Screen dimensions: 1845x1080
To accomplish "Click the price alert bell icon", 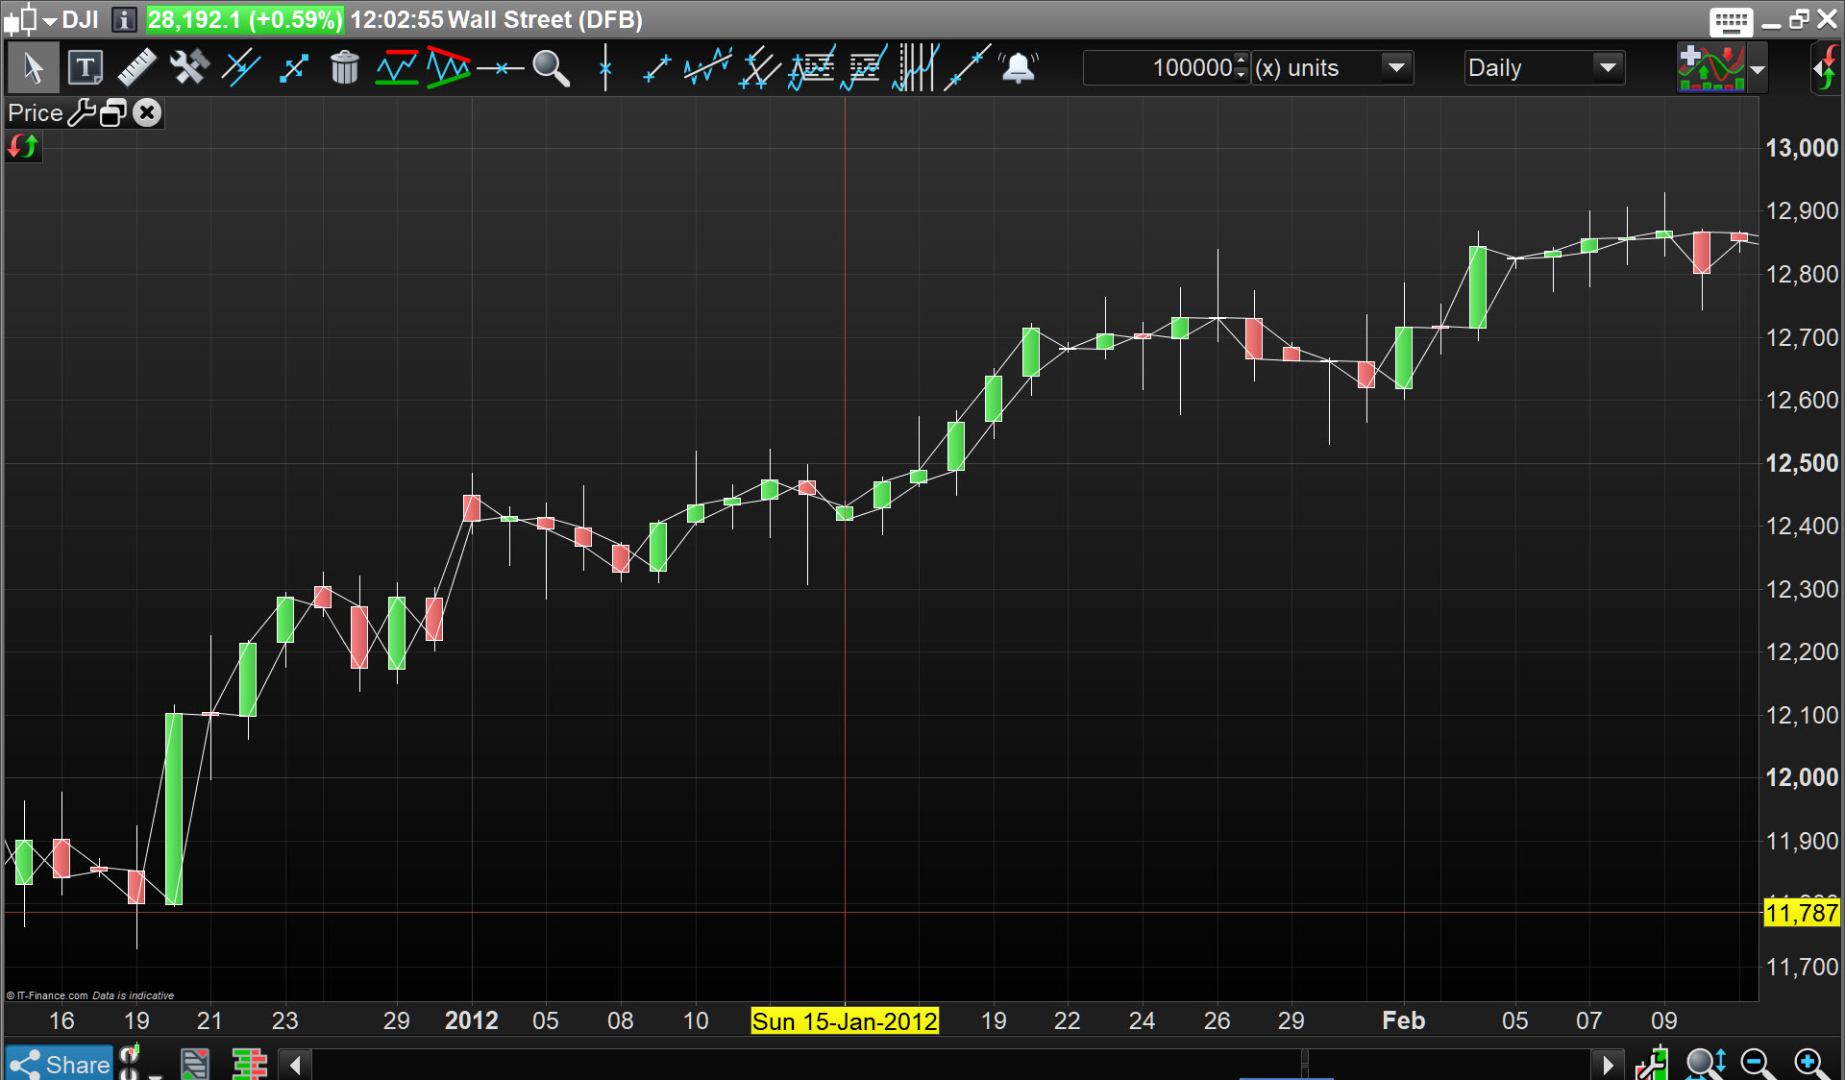I will coord(1019,68).
